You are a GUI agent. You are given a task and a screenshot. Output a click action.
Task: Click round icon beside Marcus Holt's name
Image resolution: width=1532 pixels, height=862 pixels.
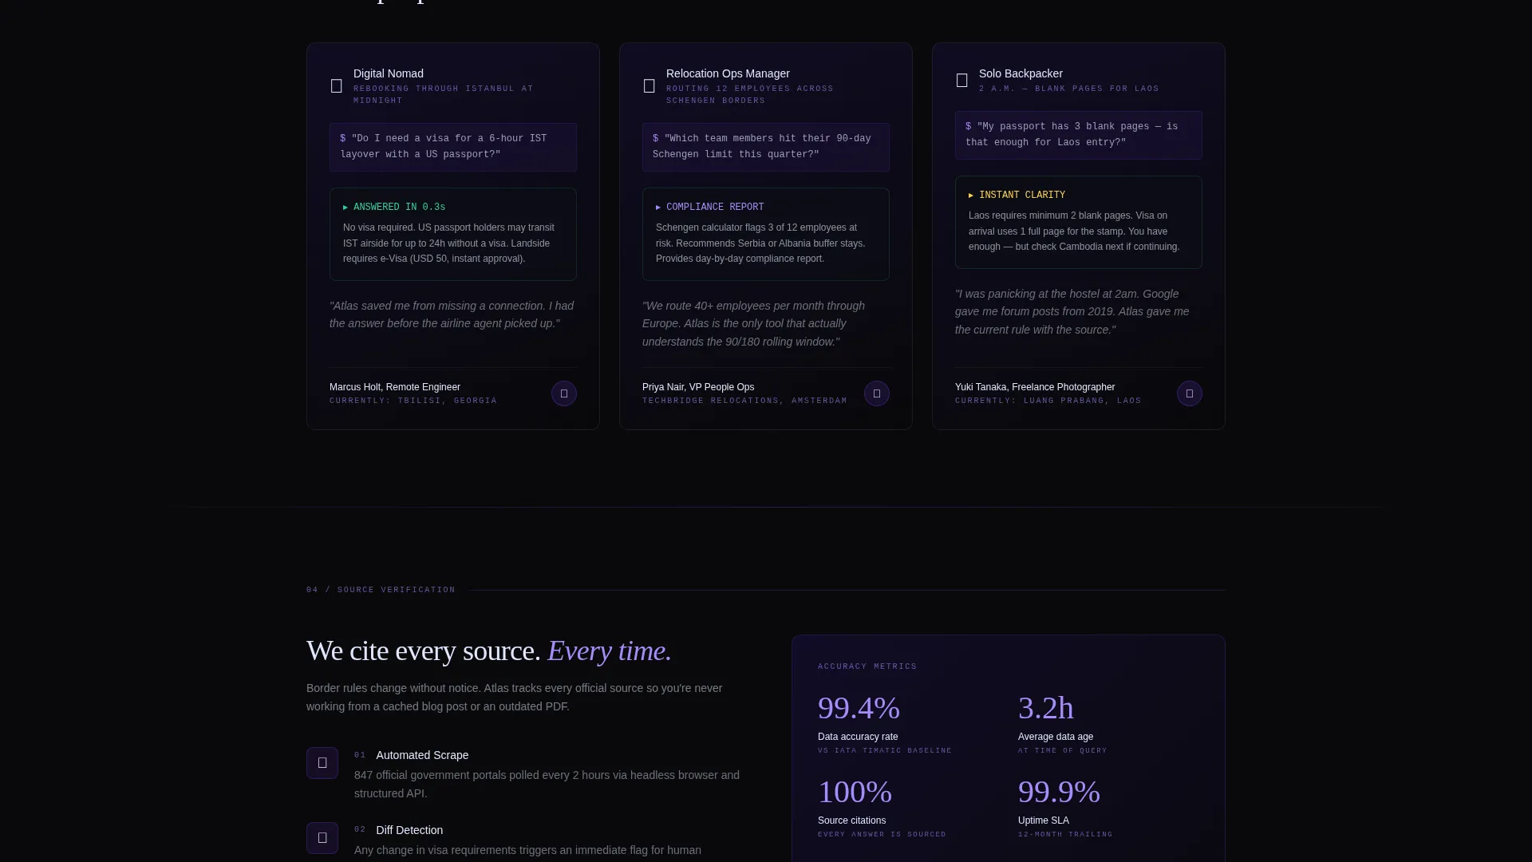(564, 393)
